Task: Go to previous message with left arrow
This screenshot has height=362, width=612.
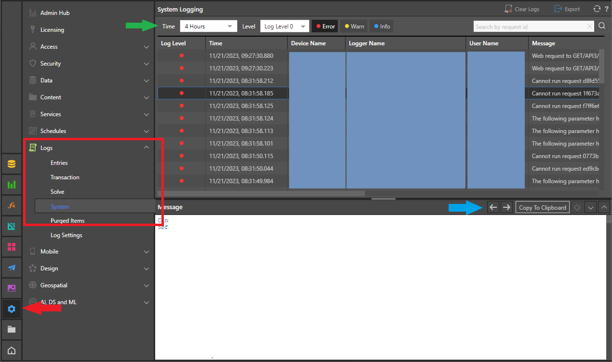Action: (x=493, y=207)
